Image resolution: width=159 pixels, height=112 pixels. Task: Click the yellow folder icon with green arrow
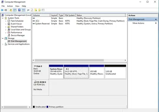coord(36,10)
